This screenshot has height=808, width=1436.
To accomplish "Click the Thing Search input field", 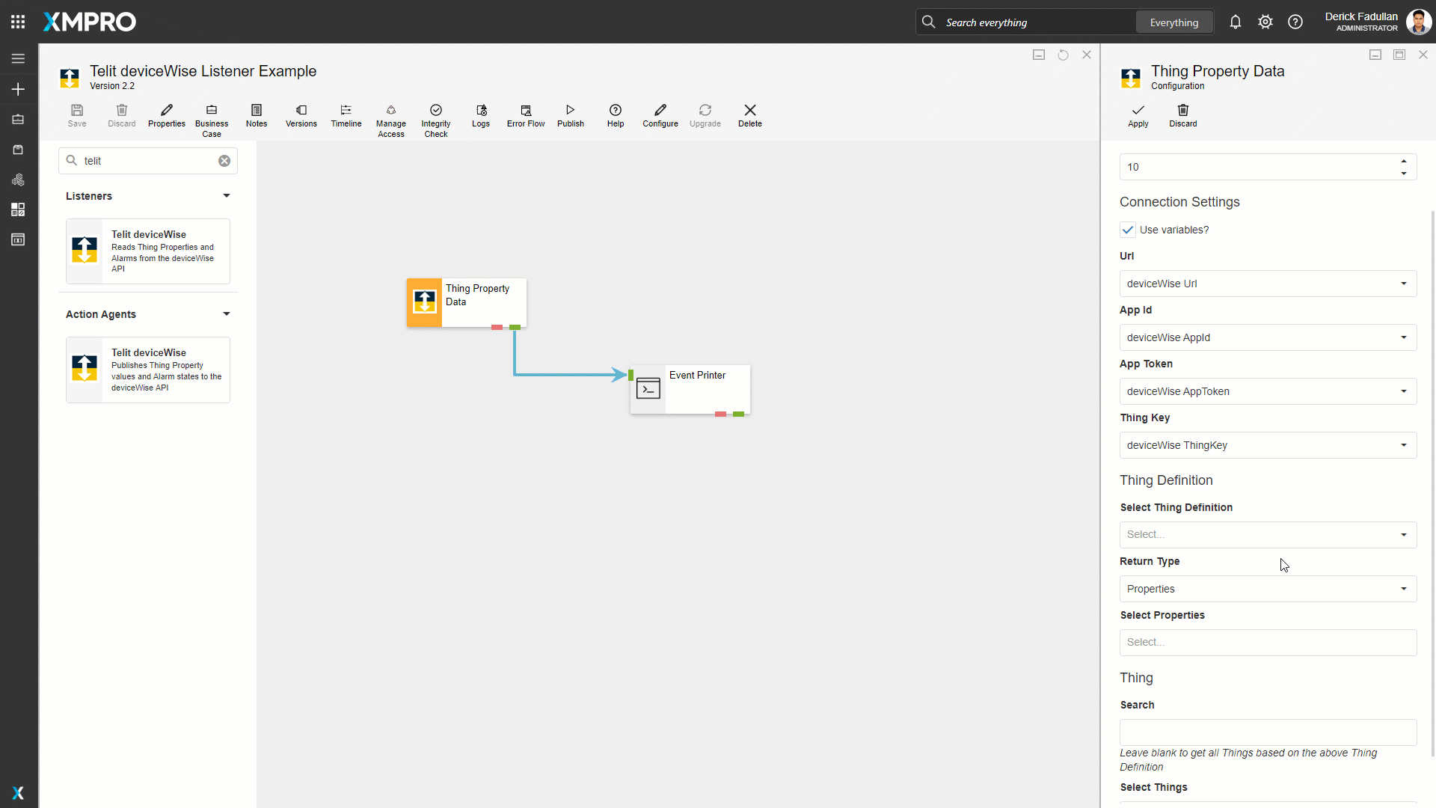I will pyautogui.click(x=1268, y=732).
